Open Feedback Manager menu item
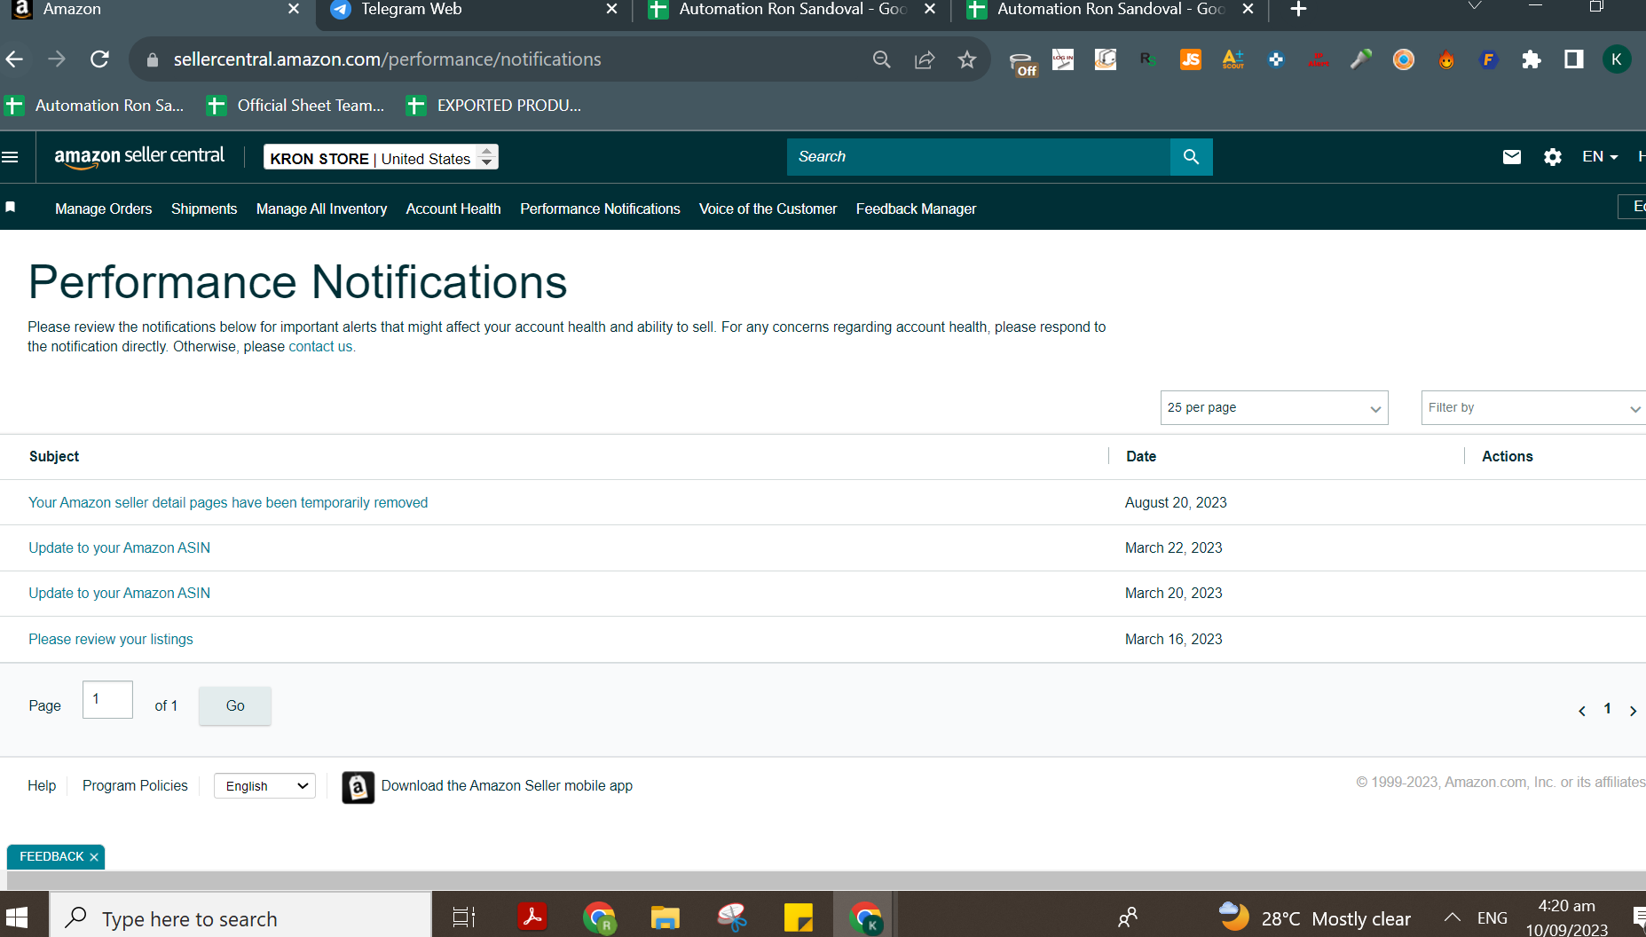The image size is (1646, 937). coord(916,209)
